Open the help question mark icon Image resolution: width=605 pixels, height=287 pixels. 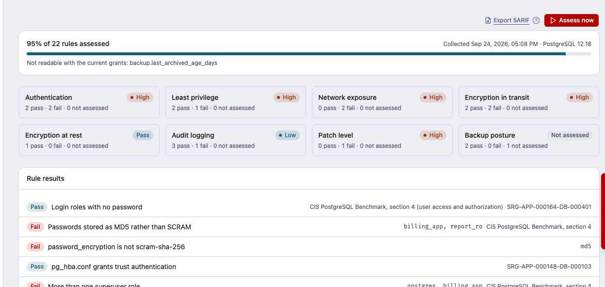[x=536, y=20]
